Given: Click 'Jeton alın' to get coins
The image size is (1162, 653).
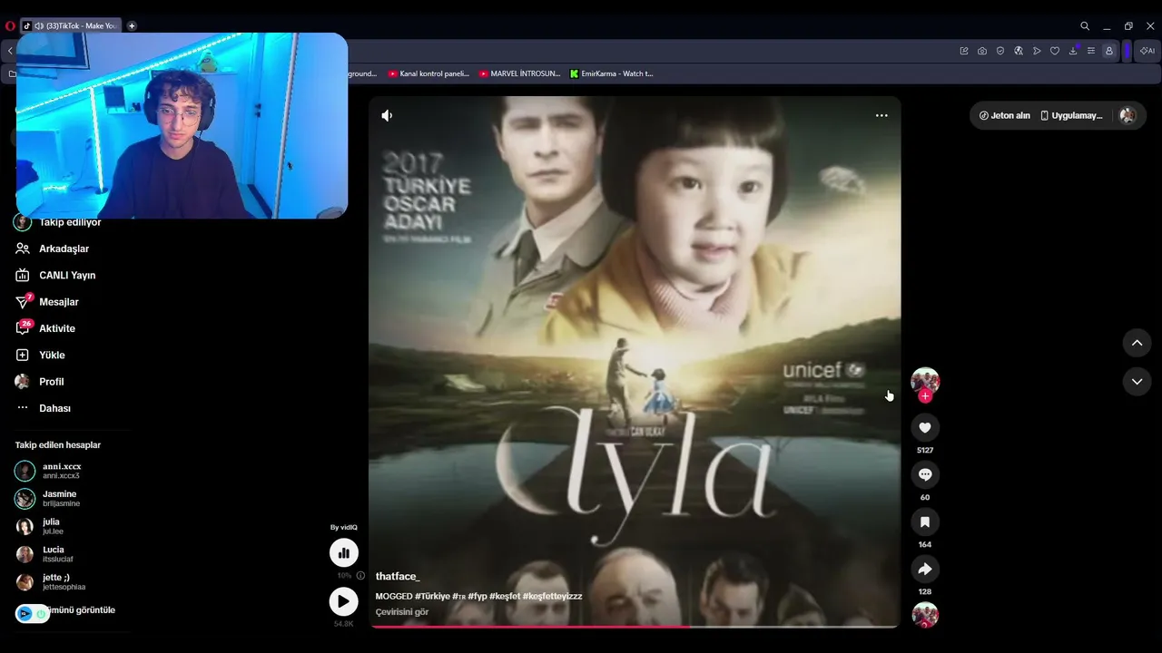Looking at the screenshot, I should pos(1005,116).
